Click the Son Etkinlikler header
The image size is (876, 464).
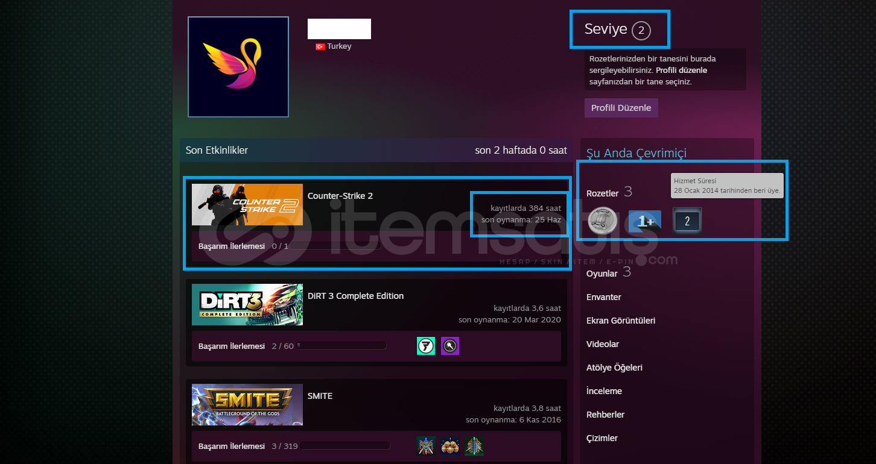coord(217,150)
